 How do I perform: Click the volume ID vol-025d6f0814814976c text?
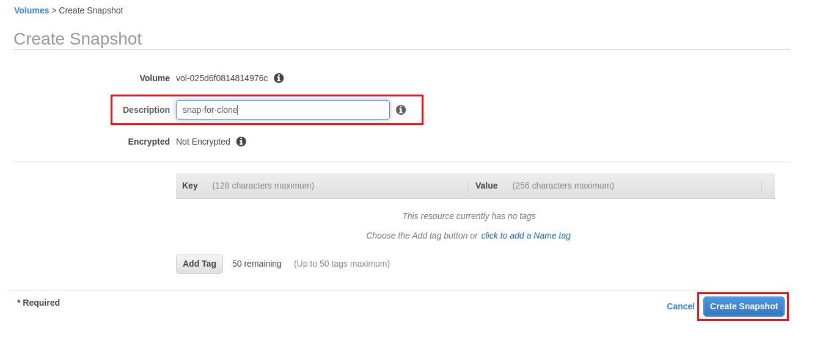coord(222,78)
